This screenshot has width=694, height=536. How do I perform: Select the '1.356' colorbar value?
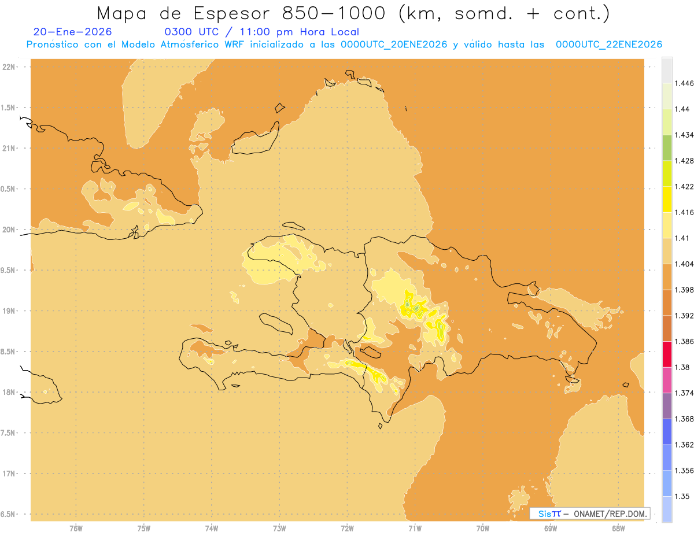tap(684, 471)
